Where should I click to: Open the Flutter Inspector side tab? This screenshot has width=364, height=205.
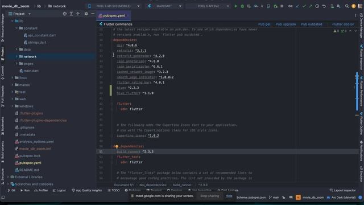[x=361, y=57]
